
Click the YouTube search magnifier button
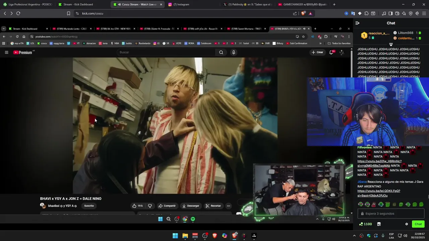(221, 52)
